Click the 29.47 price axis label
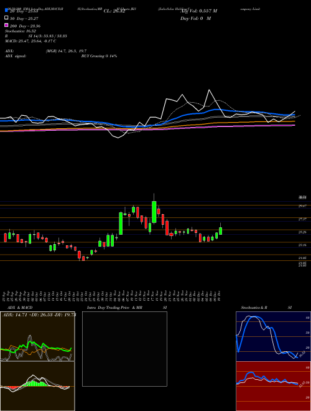This screenshot has height=411, width=311. tap(302, 206)
